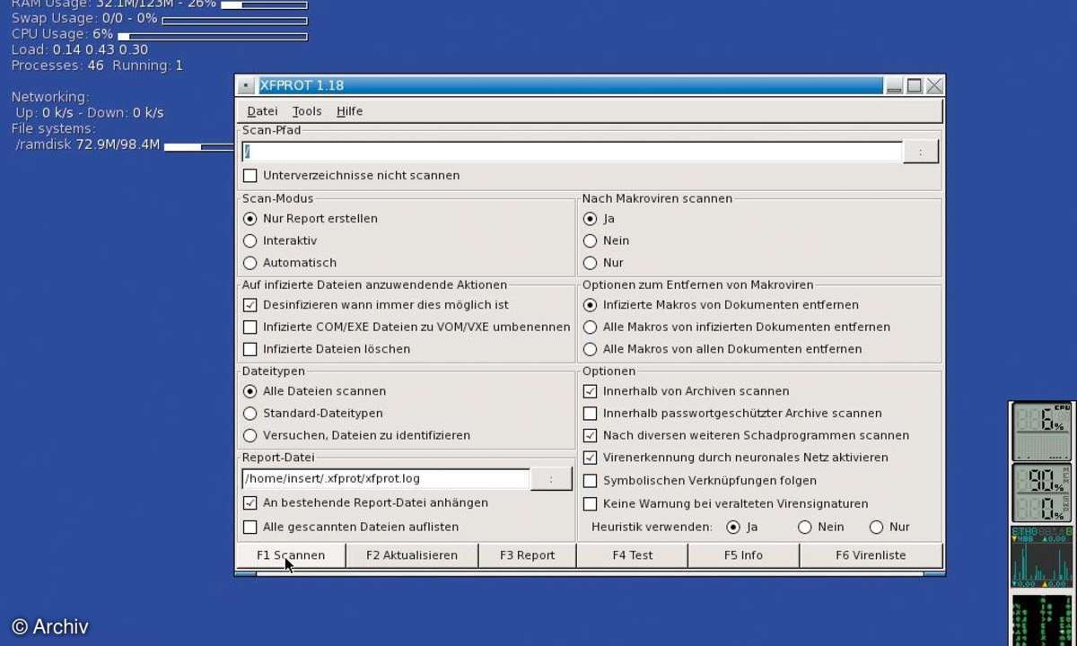The image size is (1077, 646).
Task: Select Interaktiv scan mode
Action: coord(250,241)
